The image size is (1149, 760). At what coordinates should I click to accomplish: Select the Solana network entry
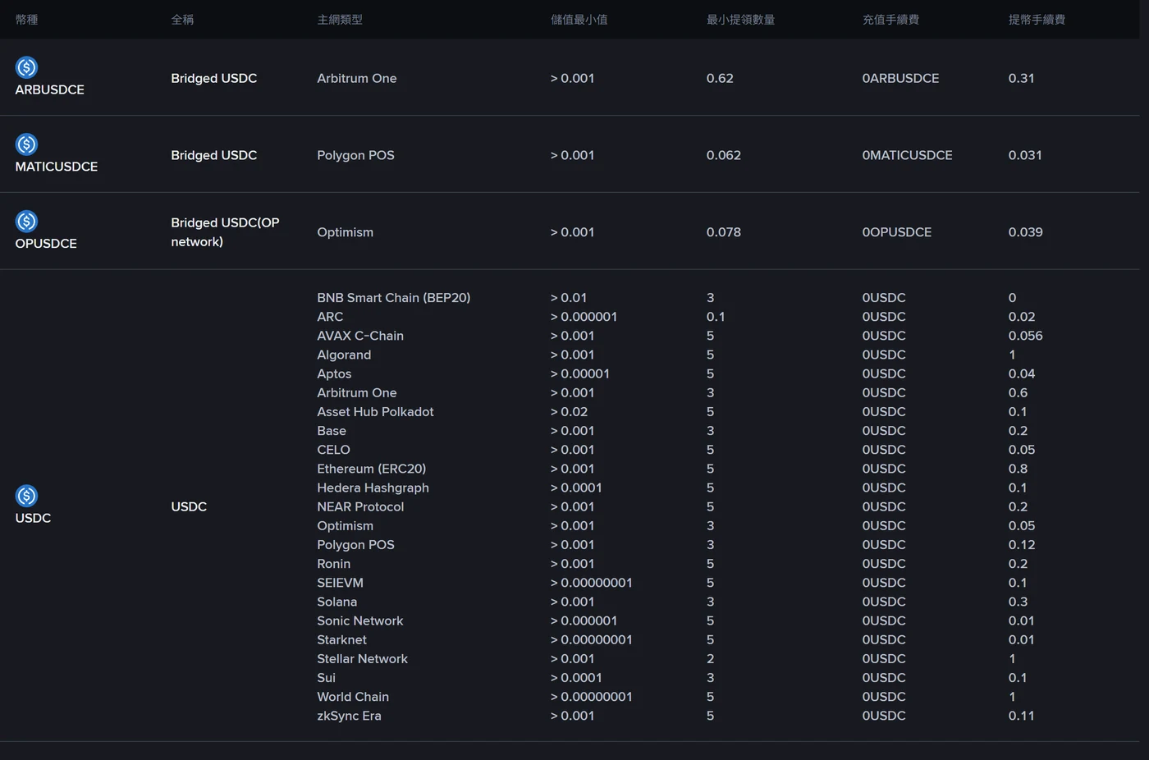(336, 602)
